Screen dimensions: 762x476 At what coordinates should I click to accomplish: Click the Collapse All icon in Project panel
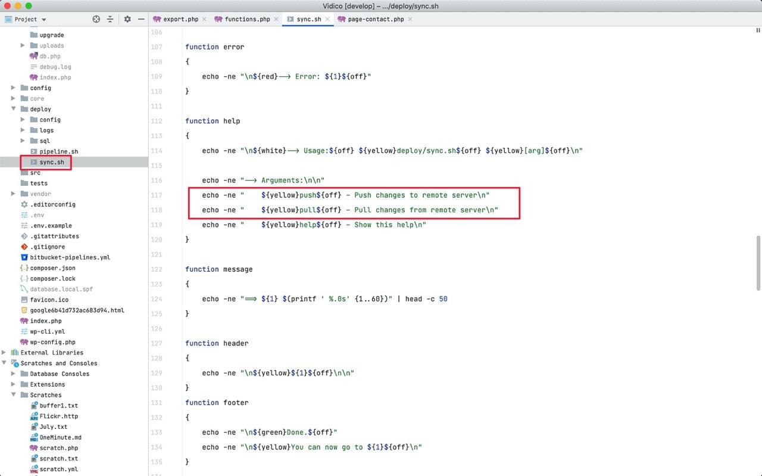110,19
